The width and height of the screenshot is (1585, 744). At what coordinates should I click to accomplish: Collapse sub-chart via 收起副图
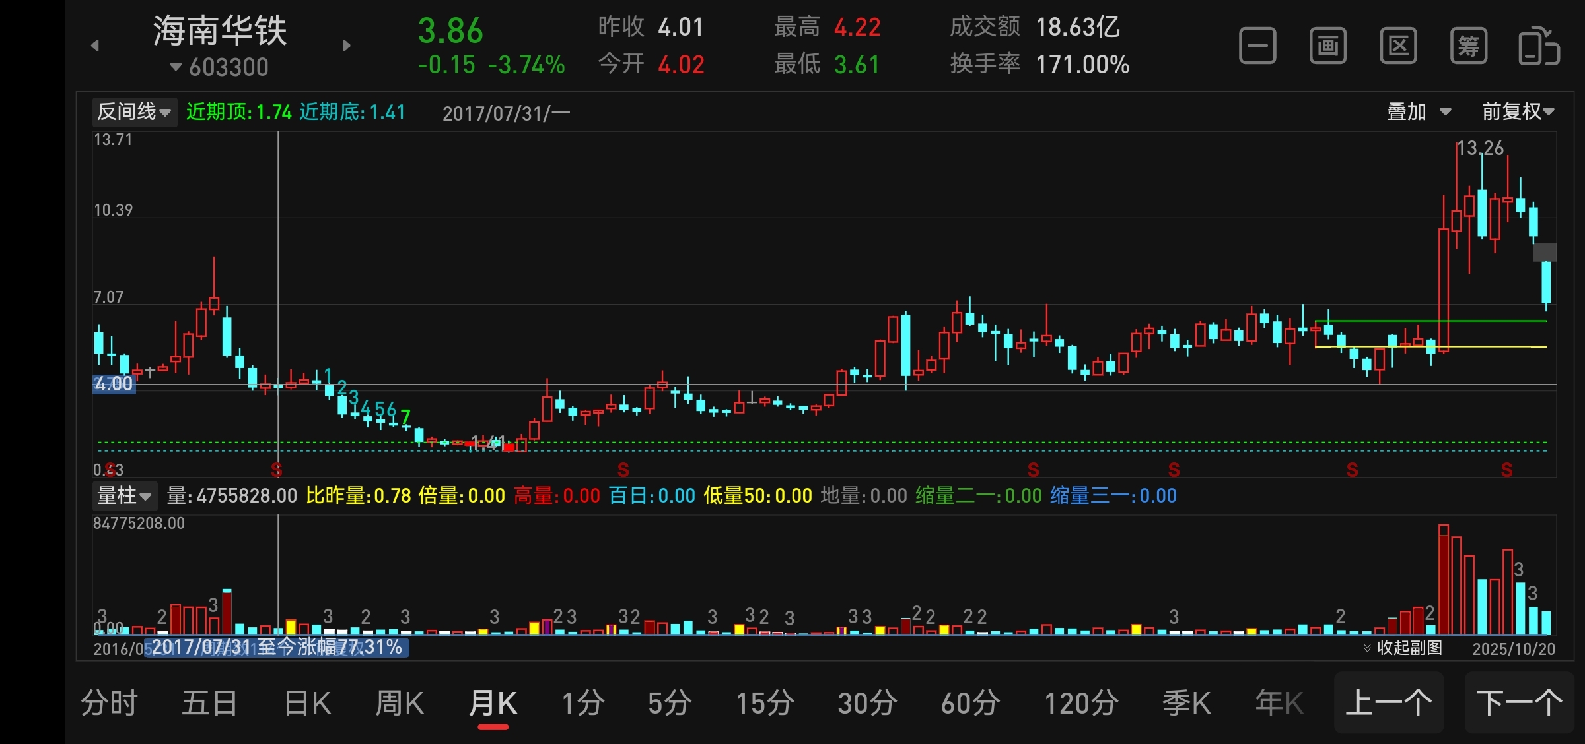coord(1403,648)
